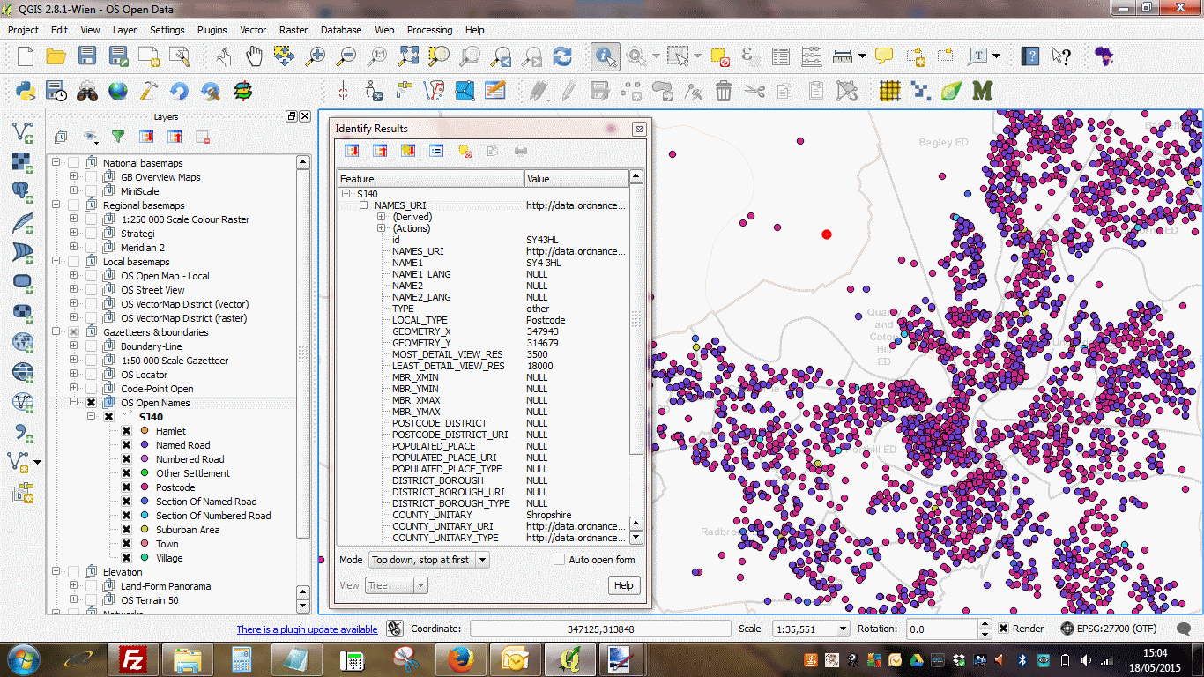Click the binoculars search plugin icon
This screenshot has height=677, width=1204.
pos(87,90)
